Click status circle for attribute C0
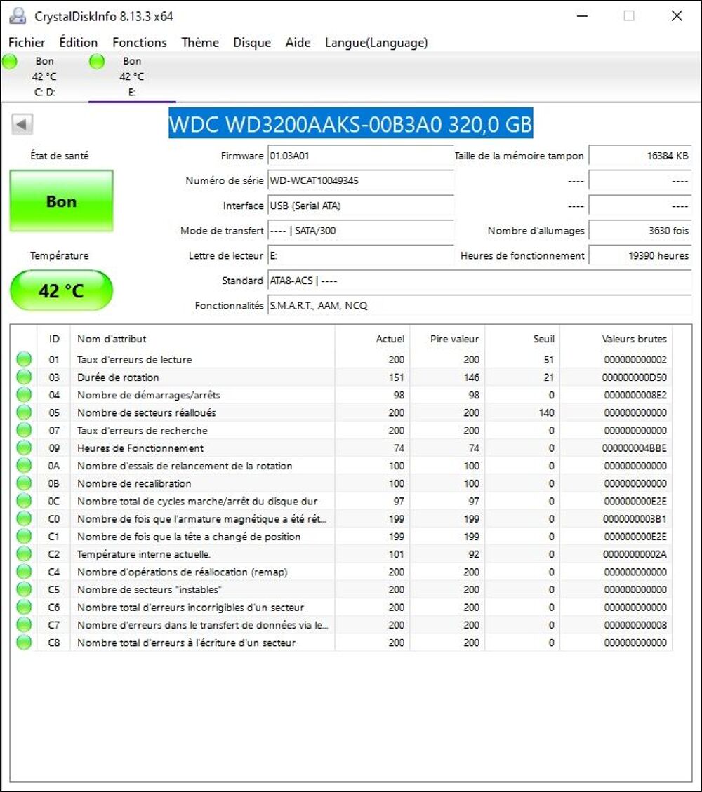Image resolution: width=702 pixels, height=792 pixels. click(24, 518)
